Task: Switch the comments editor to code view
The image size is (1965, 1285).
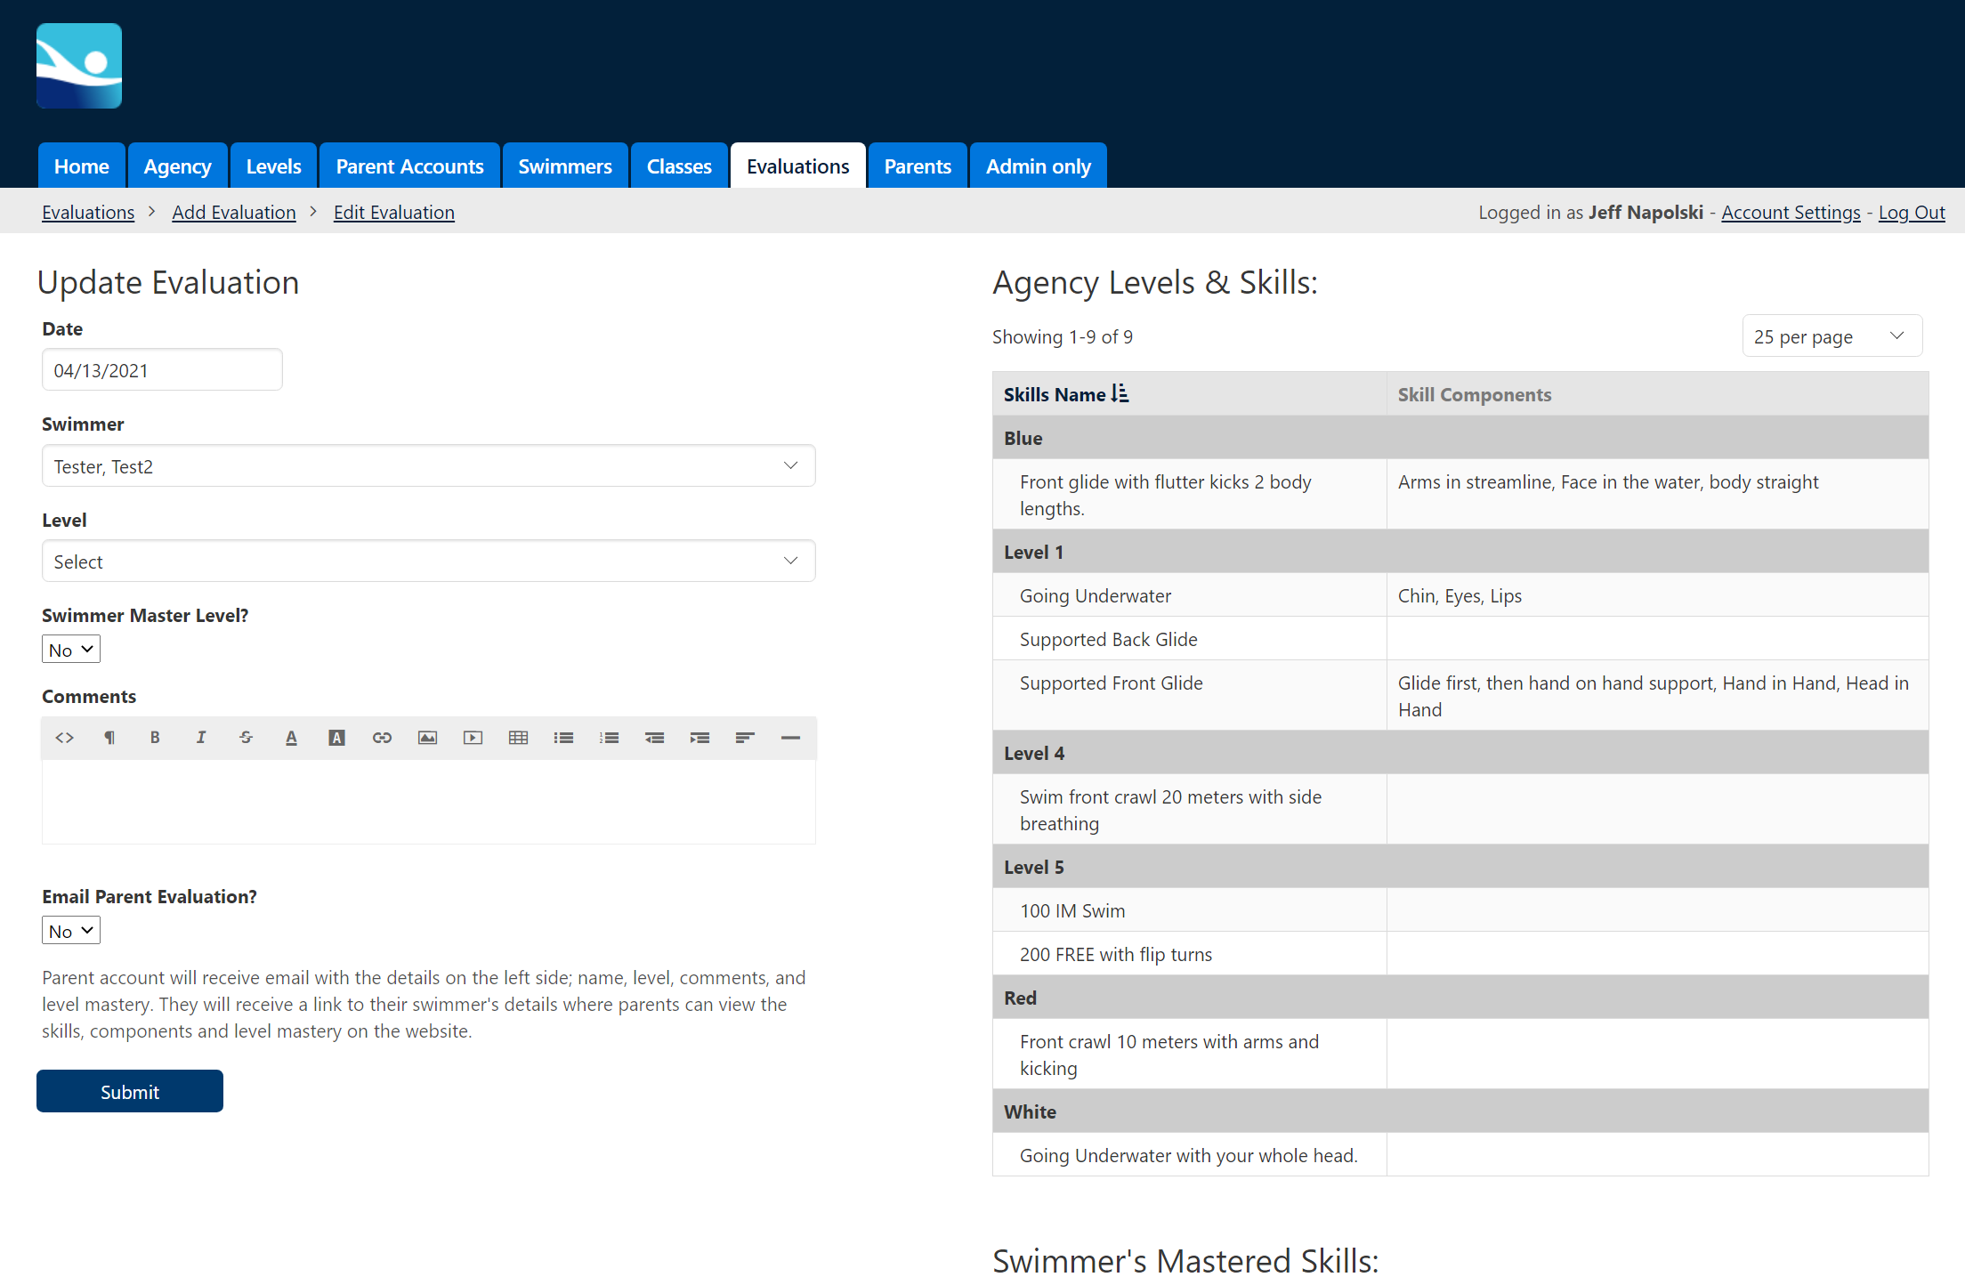Action: [64, 738]
